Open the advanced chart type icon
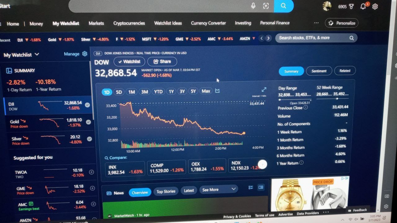The image size is (397, 223). click(217, 91)
